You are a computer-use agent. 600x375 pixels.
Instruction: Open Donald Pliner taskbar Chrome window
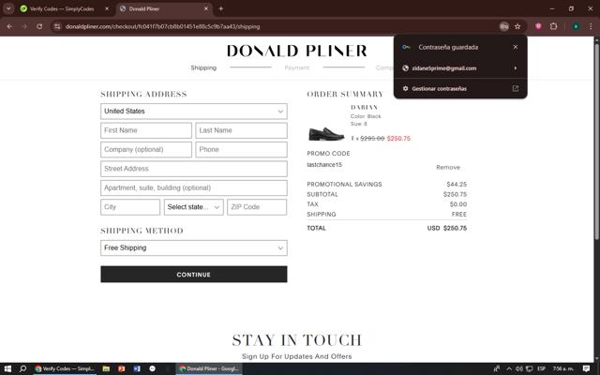209,368
